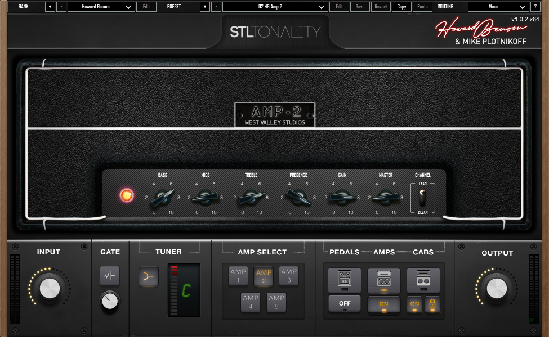Revert the preset changes
Image resolution: width=549 pixels, height=337 pixels.
[381, 7]
